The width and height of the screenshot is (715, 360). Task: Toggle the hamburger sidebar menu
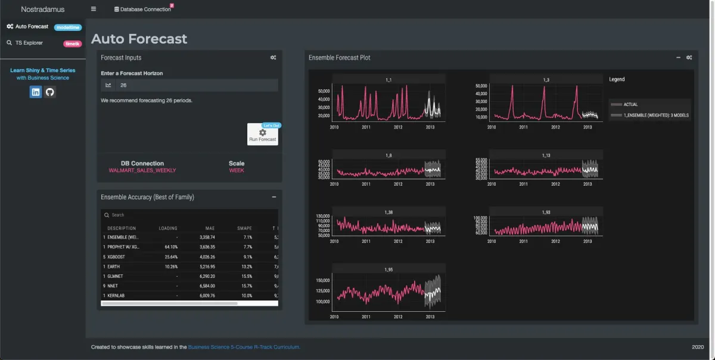(x=94, y=9)
